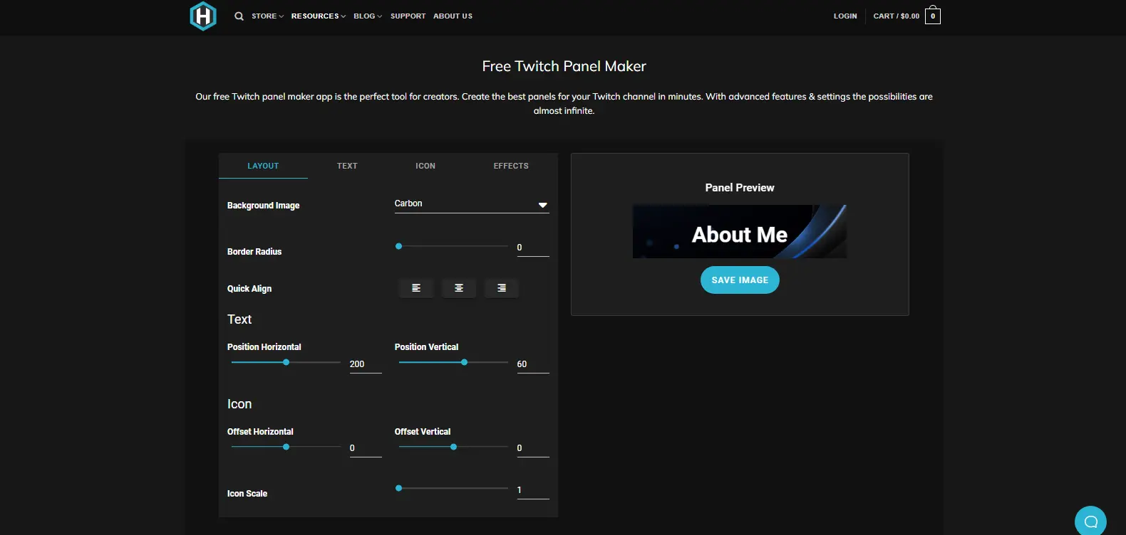Open the search magnifier icon

(239, 16)
